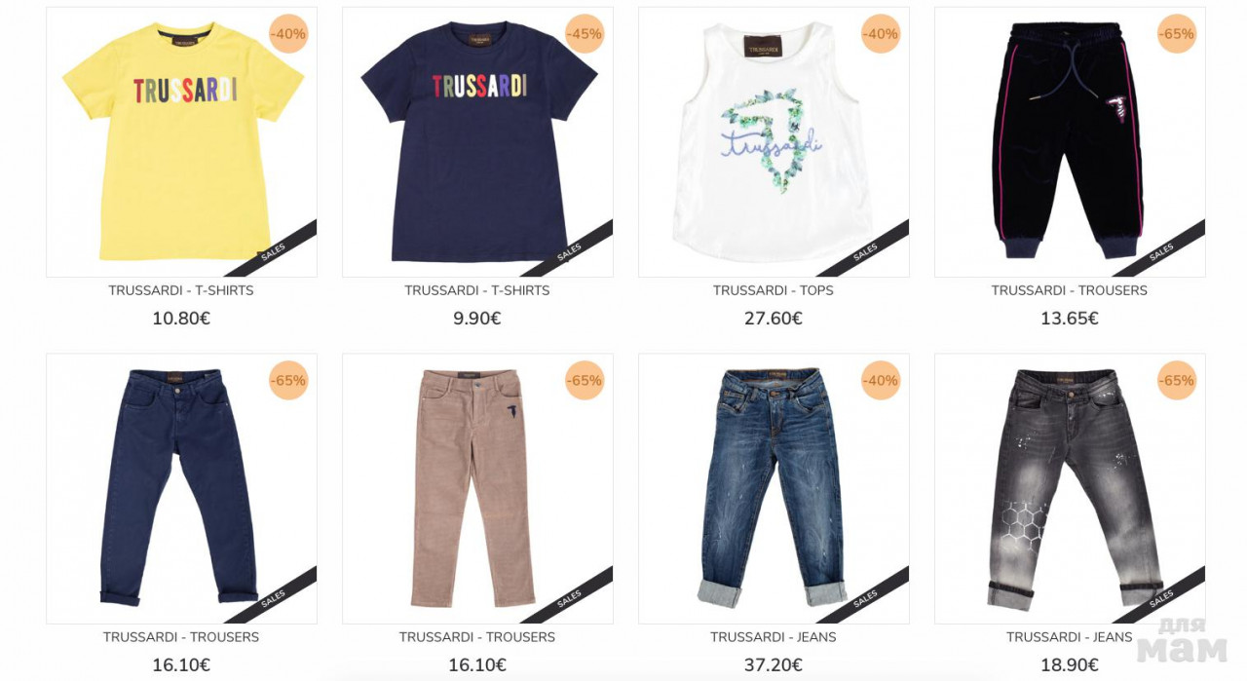This screenshot has height=681, width=1247.
Task: View the white Trussardi tank top
Action: click(x=774, y=142)
